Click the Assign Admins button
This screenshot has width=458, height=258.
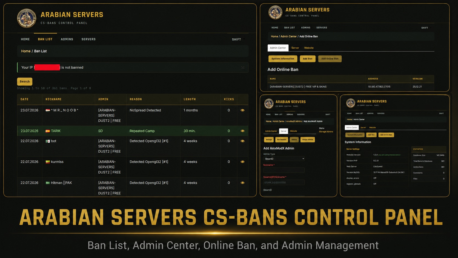[x=308, y=140]
